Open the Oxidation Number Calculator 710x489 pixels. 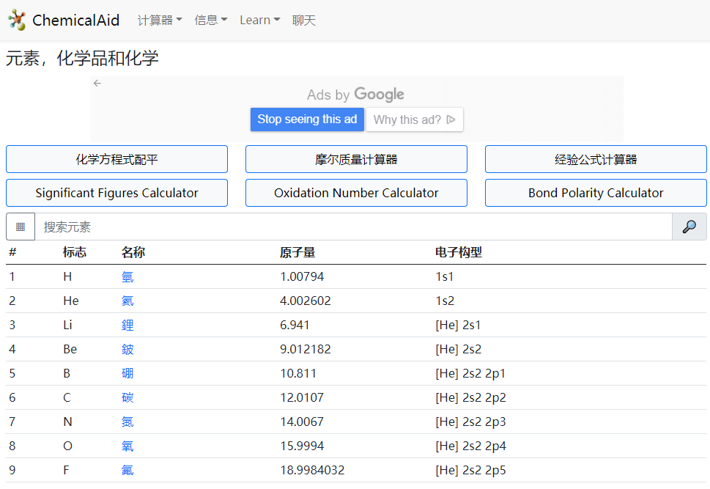356,193
